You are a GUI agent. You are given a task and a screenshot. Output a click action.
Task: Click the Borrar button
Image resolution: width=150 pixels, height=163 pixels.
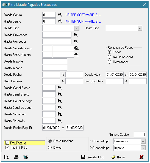[x=118, y=157]
